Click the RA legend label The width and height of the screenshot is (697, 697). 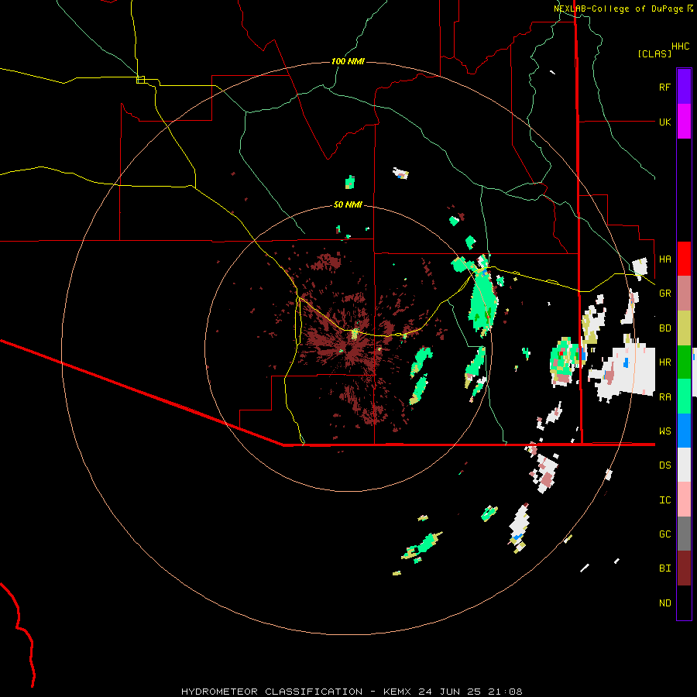tap(664, 397)
